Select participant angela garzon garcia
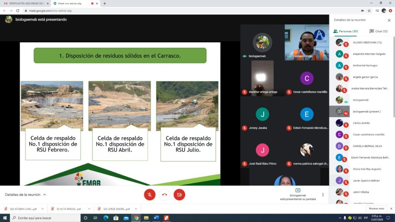395x222 pixels. click(x=362, y=77)
